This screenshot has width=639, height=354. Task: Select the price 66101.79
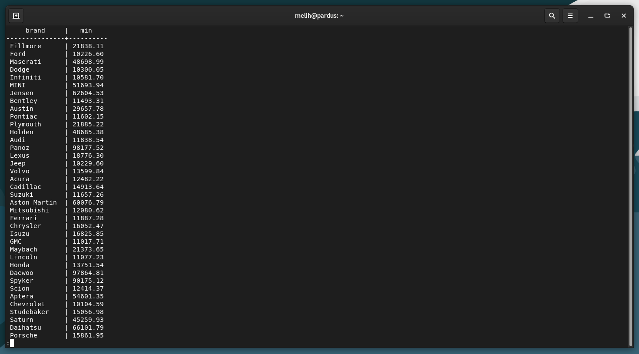pos(88,328)
